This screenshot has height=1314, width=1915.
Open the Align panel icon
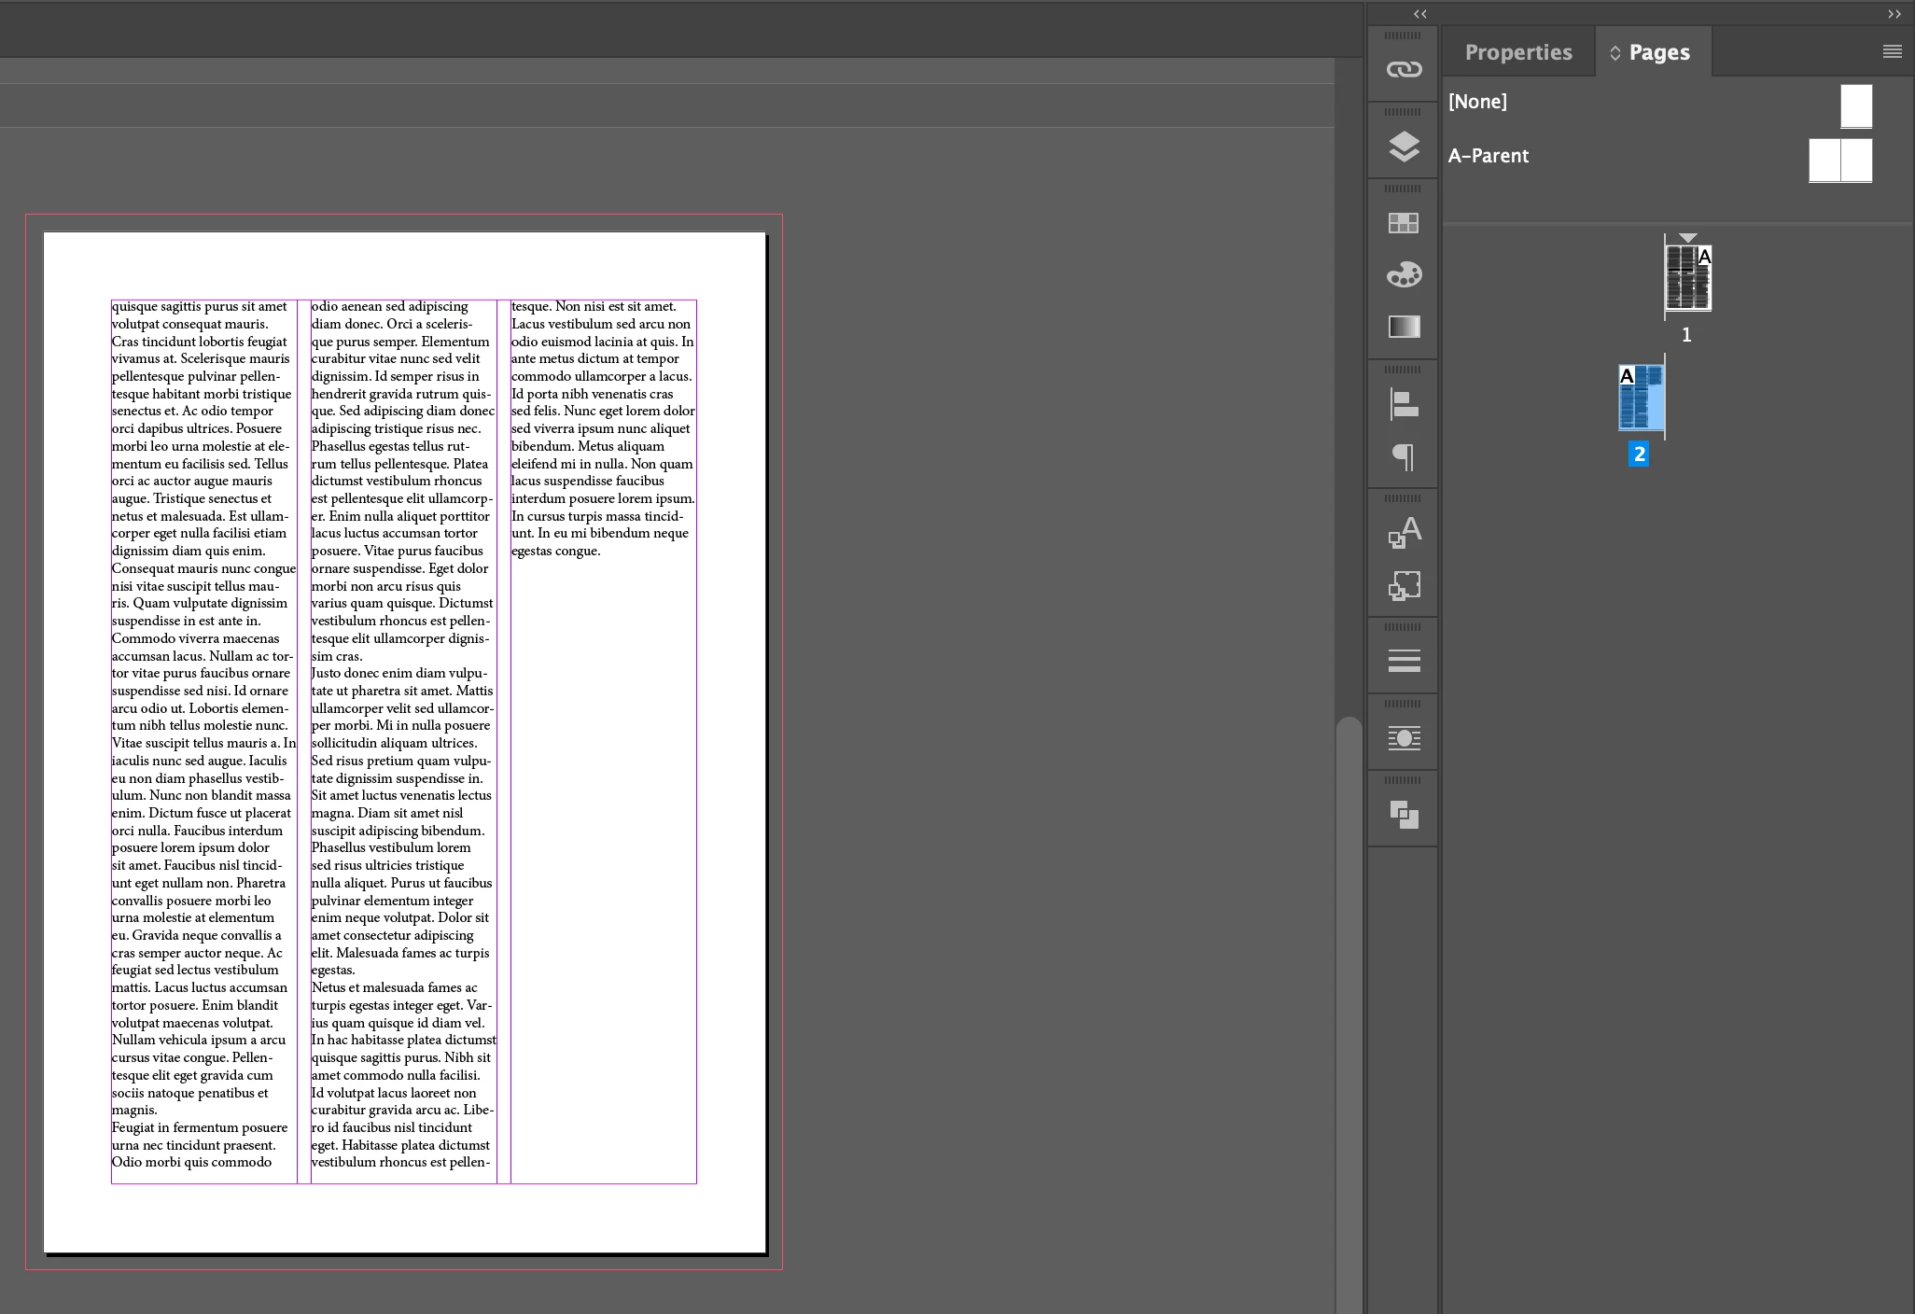[x=1404, y=404]
